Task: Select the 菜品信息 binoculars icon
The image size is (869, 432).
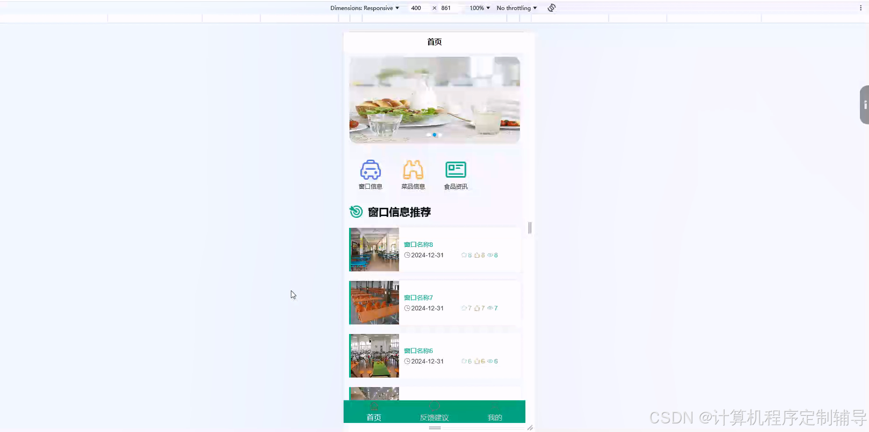Action: click(413, 169)
